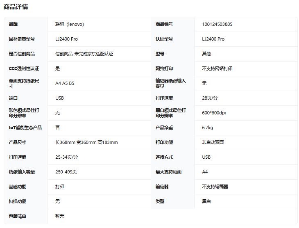Click the 600*600dpi resolution value
The width and height of the screenshot is (299, 228).
[214, 113]
